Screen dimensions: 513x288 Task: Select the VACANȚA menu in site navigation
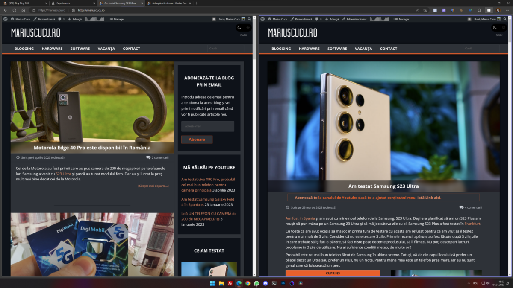coord(106,49)
